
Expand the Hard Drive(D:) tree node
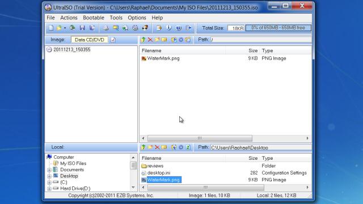click(x=49, y=189)
